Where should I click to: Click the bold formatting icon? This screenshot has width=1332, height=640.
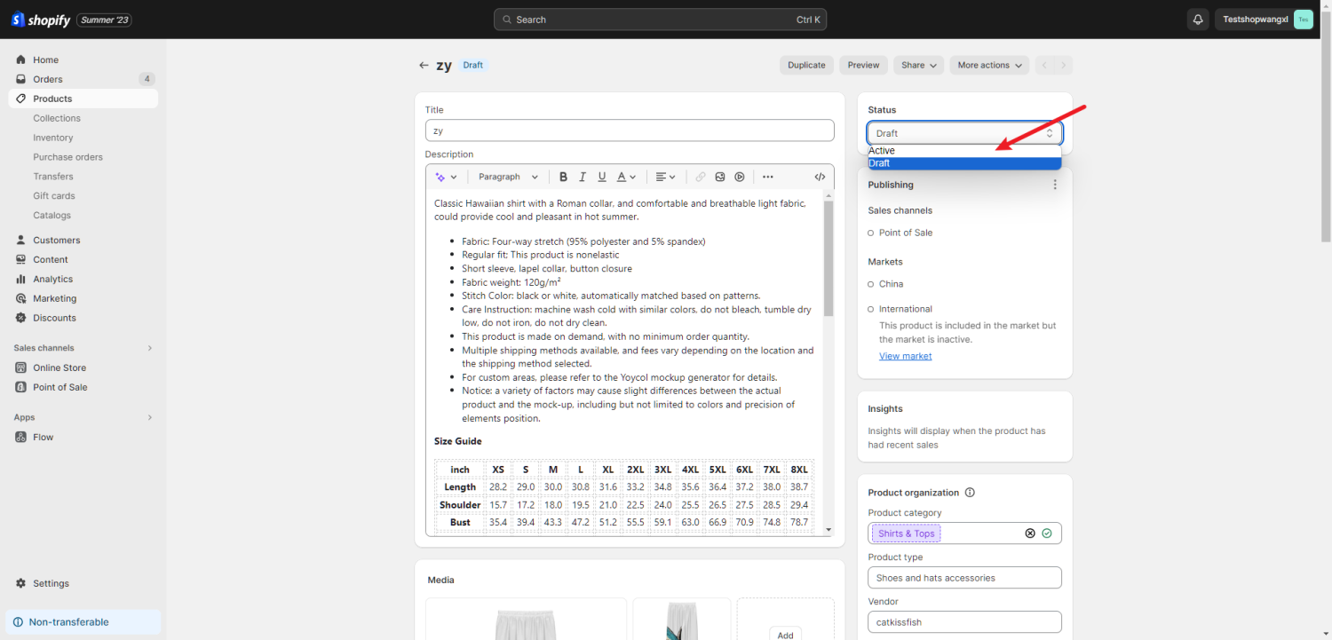[x=563, y=177]
